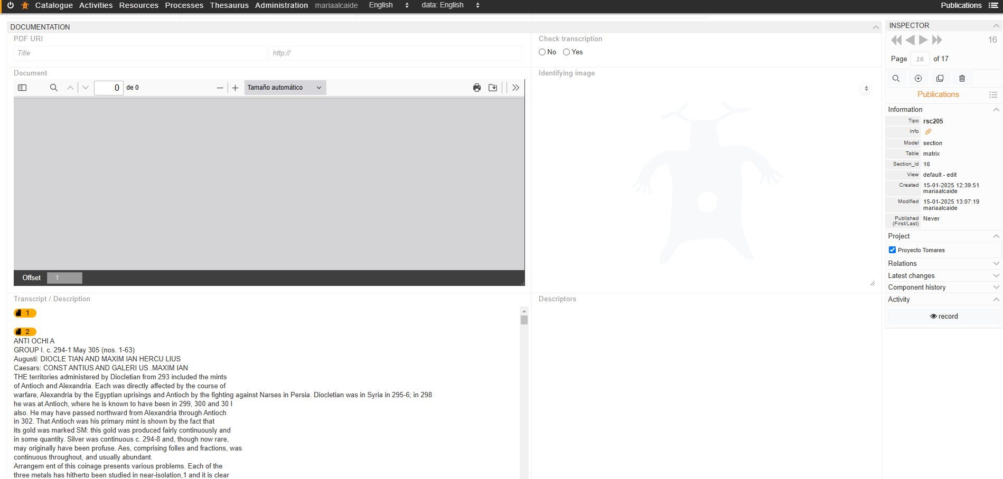
Task: Click the transcript scrollbar up arrow
Action: click(x=524, y=311)
